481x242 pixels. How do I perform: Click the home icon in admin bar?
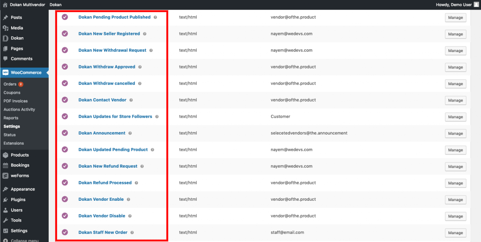5,5
